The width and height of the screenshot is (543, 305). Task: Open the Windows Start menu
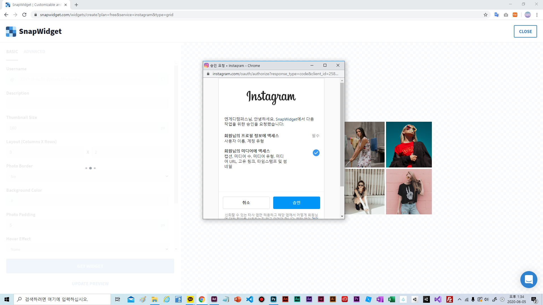tap(7, 299)
